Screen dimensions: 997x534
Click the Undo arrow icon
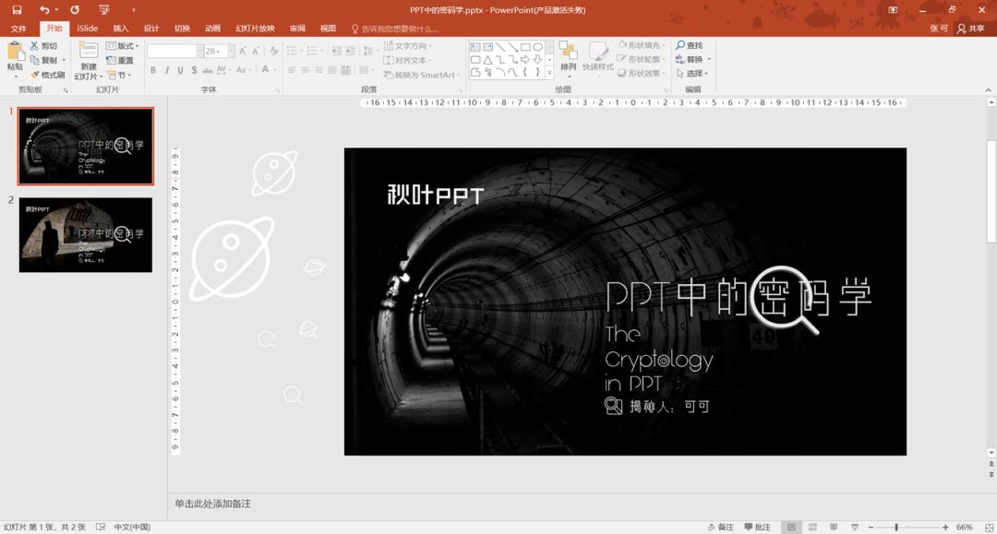click(44, 10)
